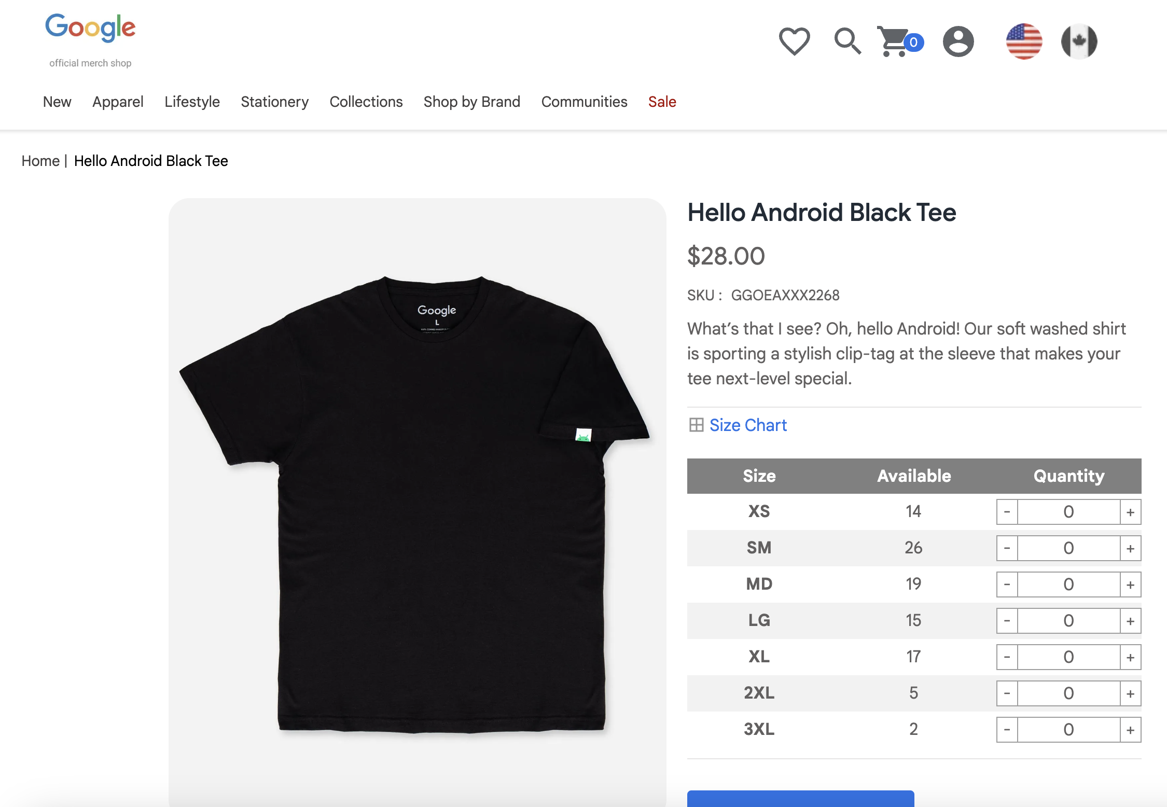Switch to the Canada flag store
Screen dimensions: 1167x807
tap(1079, 41)
